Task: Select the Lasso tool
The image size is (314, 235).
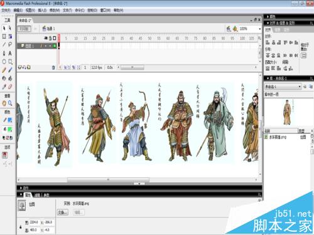Action: coord(10,44)
